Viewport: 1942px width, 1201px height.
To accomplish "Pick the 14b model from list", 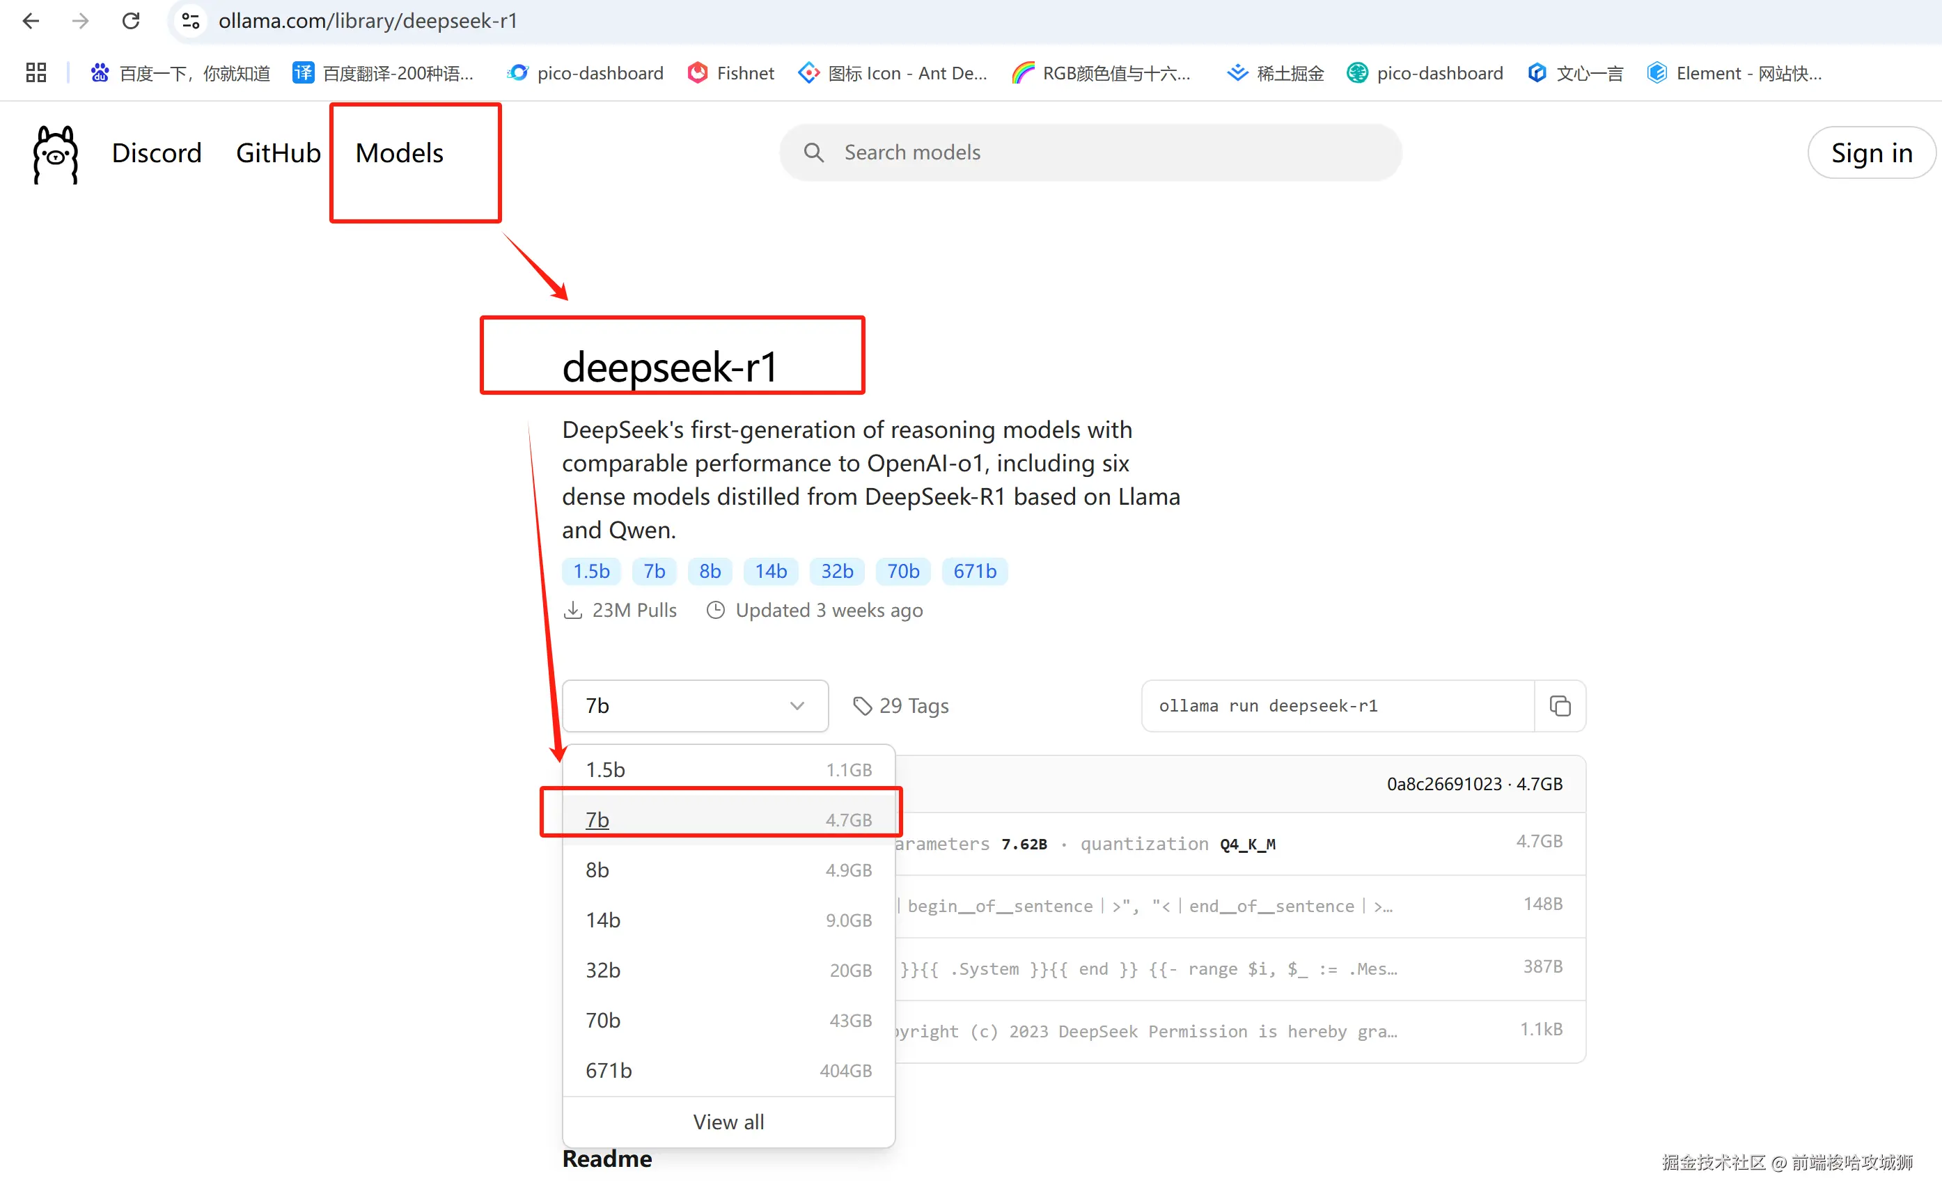I will point(728,920).
